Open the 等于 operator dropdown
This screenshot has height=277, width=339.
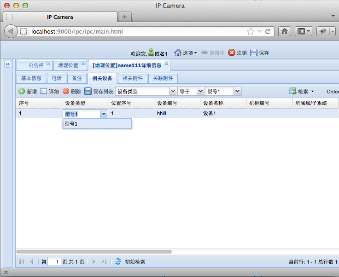point(200,92)
